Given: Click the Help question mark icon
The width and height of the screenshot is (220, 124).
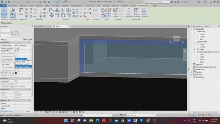Looking at the screenshot, I should click(x=204, y=2).
